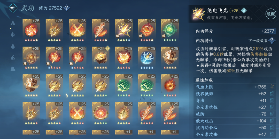This screenshot has height=139, width=279.
Task: Choose the green orb card marked 稀
Action: click(x=170, y=30)
